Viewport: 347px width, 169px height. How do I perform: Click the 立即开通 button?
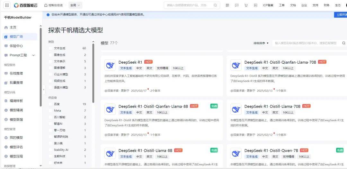pos(341,15)
